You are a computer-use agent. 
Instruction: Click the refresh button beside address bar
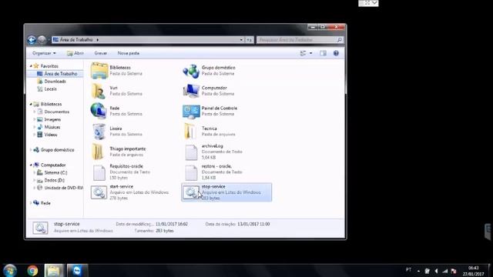coord(250,40)
